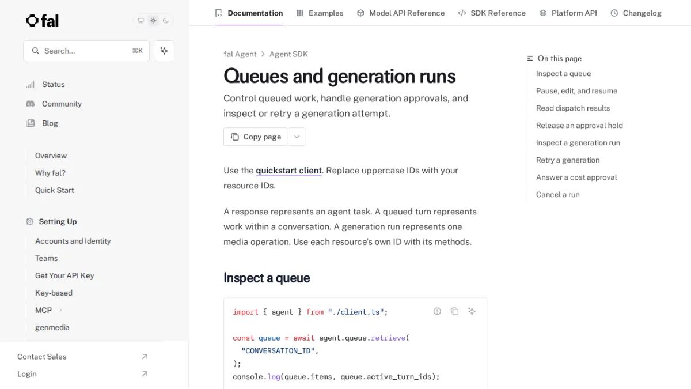Click the Blog newspaper icon

30,123
